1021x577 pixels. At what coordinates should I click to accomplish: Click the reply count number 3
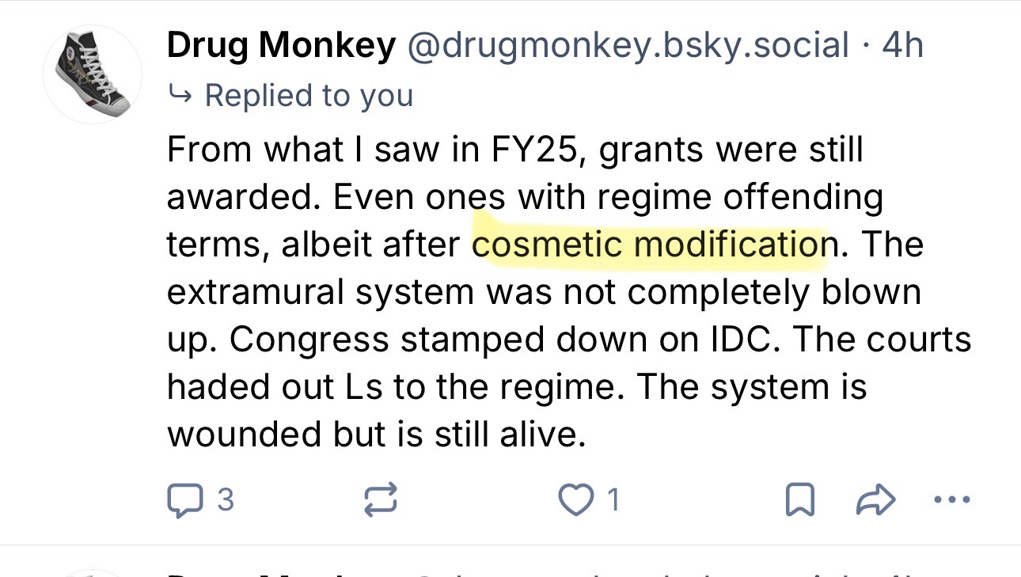(226, 500)
